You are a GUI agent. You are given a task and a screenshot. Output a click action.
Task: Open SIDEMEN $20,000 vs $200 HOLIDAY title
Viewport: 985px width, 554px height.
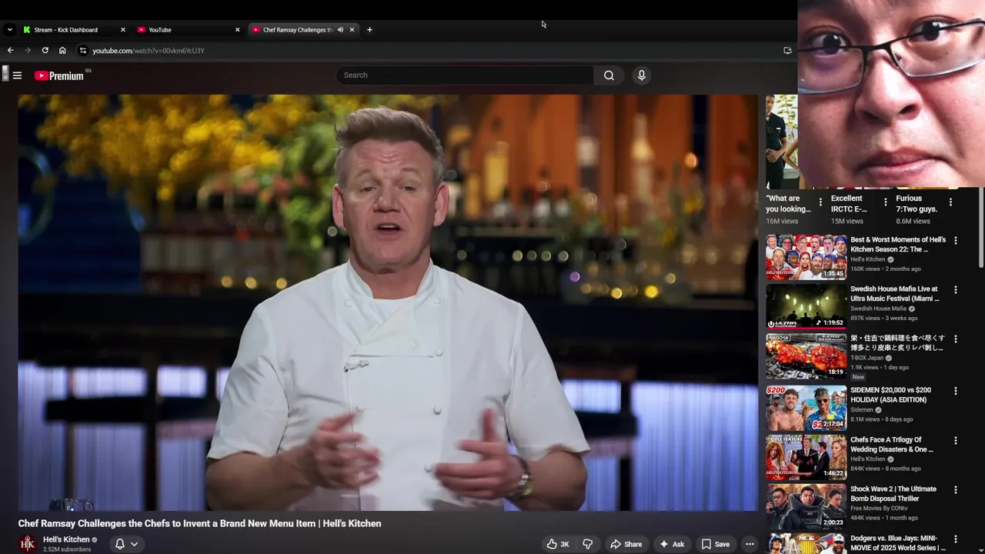pos(890,395)
